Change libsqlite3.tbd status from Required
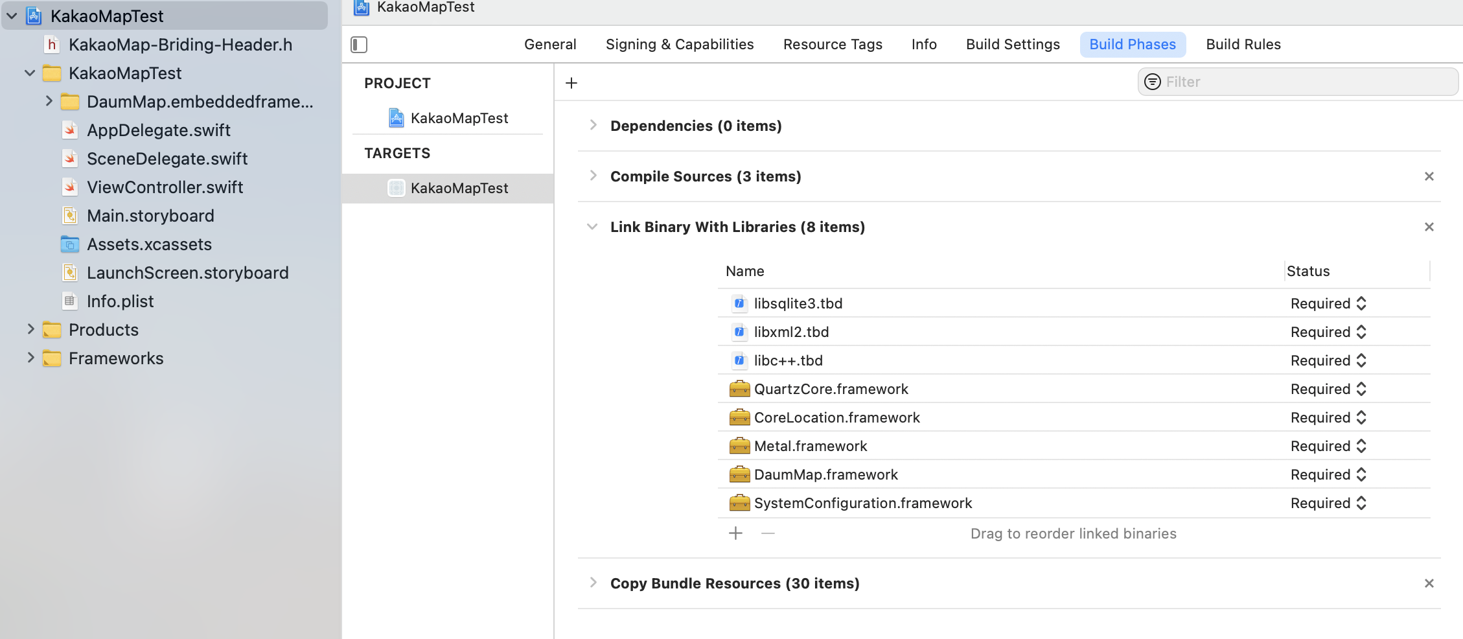 click(x=1328, y=303)
